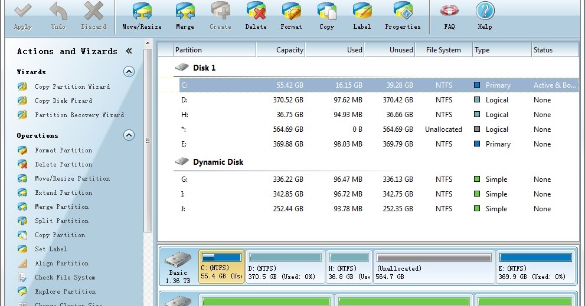Image resolution: width=585 pixels, height=306 pixels.
Task: Click the Align Partition sidebar icon
Action: [22, 263]
